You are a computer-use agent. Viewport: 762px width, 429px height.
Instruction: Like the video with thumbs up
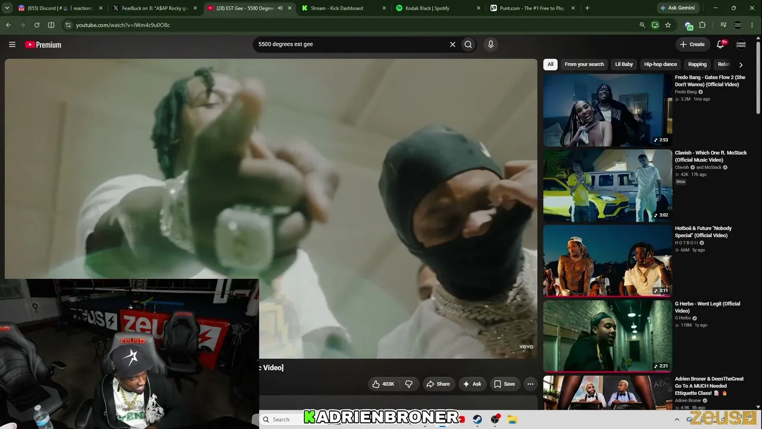(x=383, y=384)
